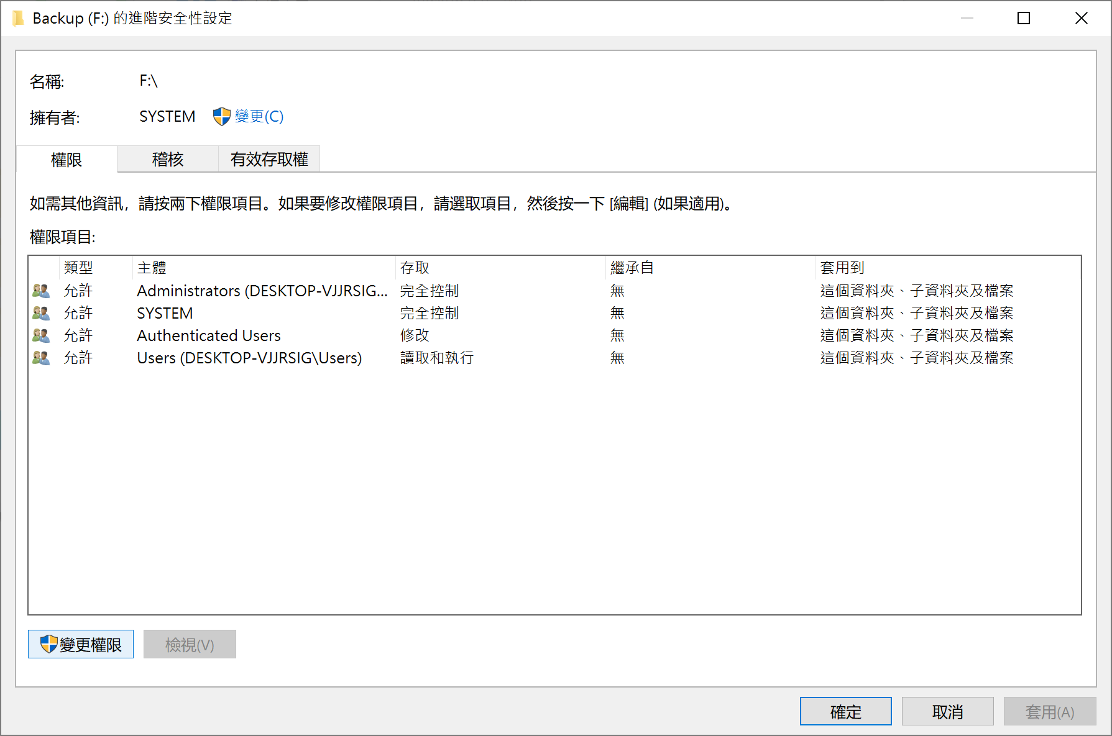Image resolution: width=1112 pixels, height=736 pixels.
Task: Click 完全控制 in the Administrators row
Action: tap(430, 291)
